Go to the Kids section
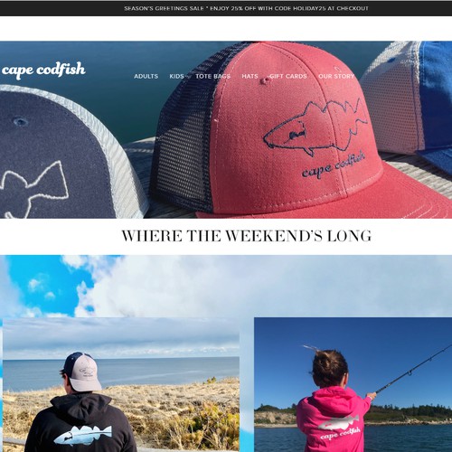The image size is (452, 452). point(176,76)
